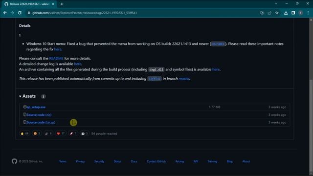Screen dimensions: 313x176
Task: Open Contact GitHub footer link
Action: point(156,161)
